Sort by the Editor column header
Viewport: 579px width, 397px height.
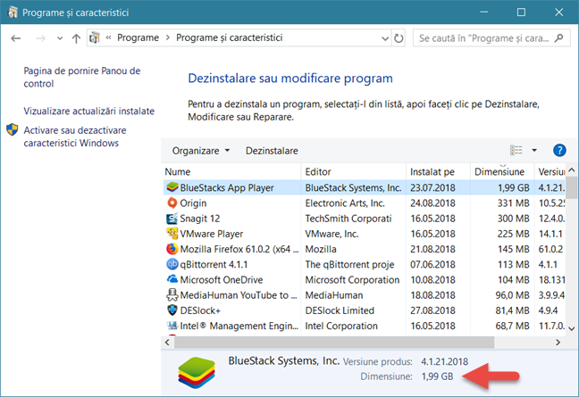[354, 172]
